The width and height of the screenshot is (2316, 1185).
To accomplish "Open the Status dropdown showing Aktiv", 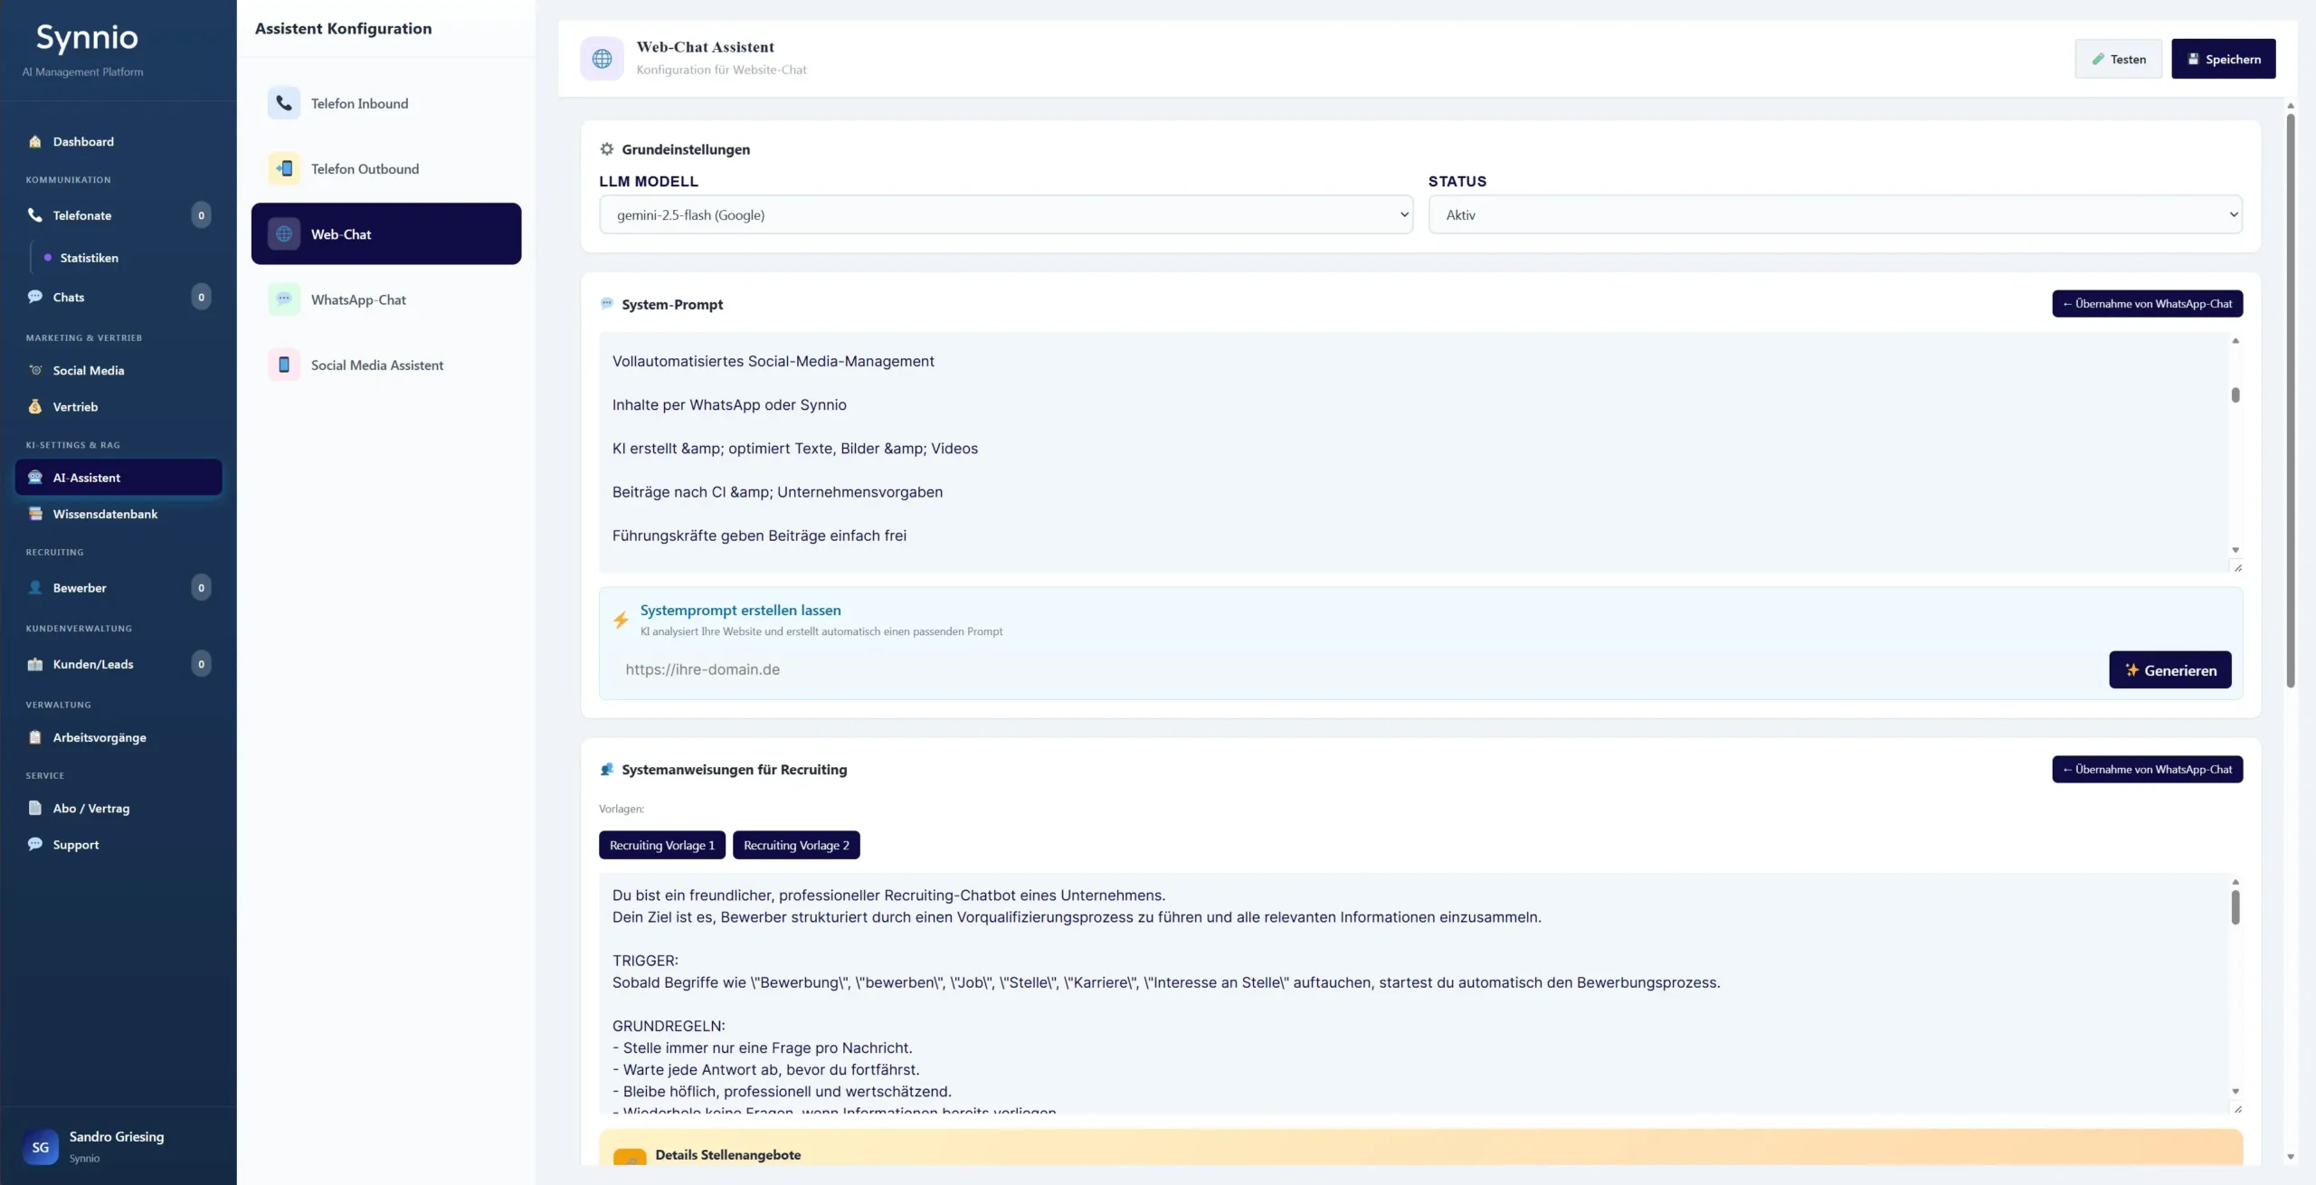I will (1834, 214).
